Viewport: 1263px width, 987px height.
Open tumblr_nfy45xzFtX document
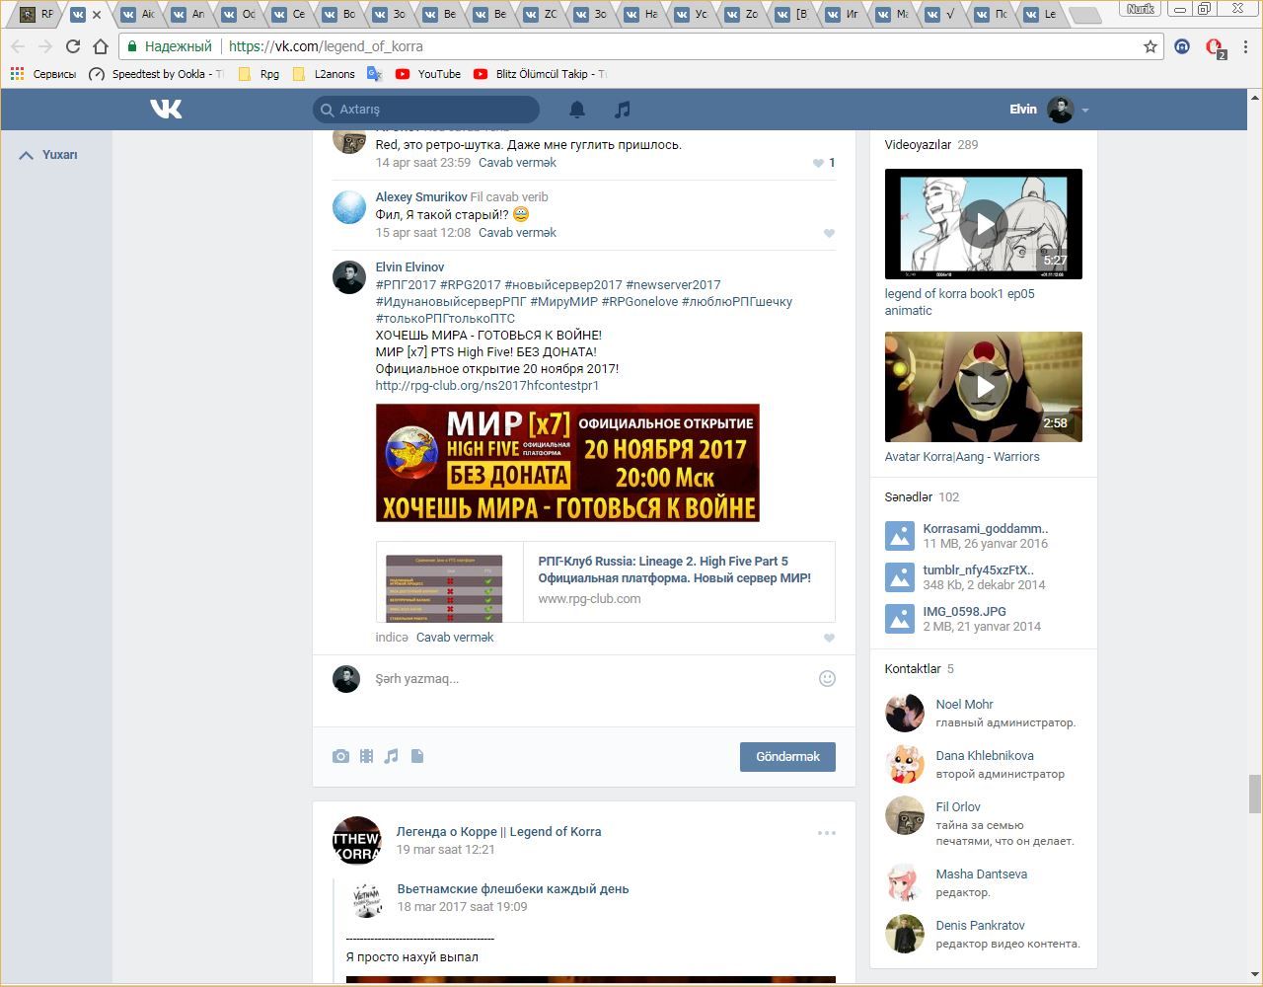[x=978, y=570]
